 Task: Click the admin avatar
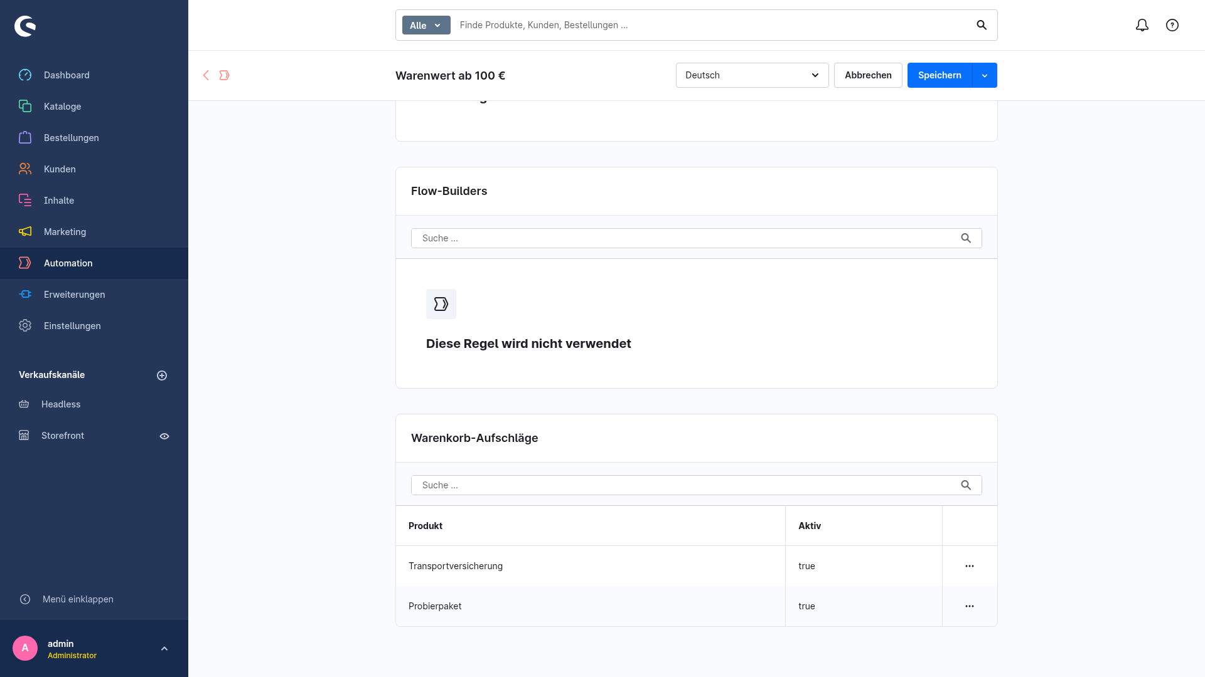[x=25, y=648]
